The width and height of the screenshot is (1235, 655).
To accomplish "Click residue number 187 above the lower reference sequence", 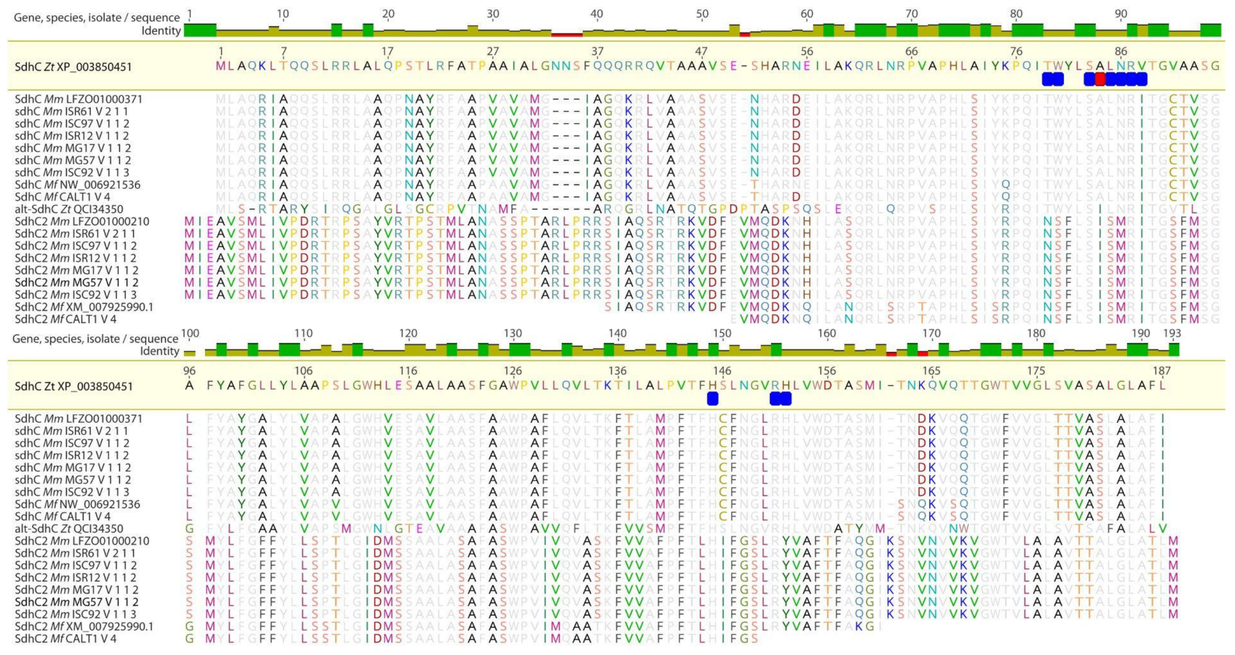I will (1162, 371).
